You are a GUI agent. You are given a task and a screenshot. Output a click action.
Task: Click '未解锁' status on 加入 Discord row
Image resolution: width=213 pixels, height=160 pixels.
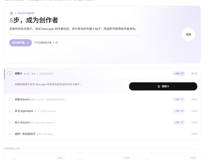click(x=194, y=122)
